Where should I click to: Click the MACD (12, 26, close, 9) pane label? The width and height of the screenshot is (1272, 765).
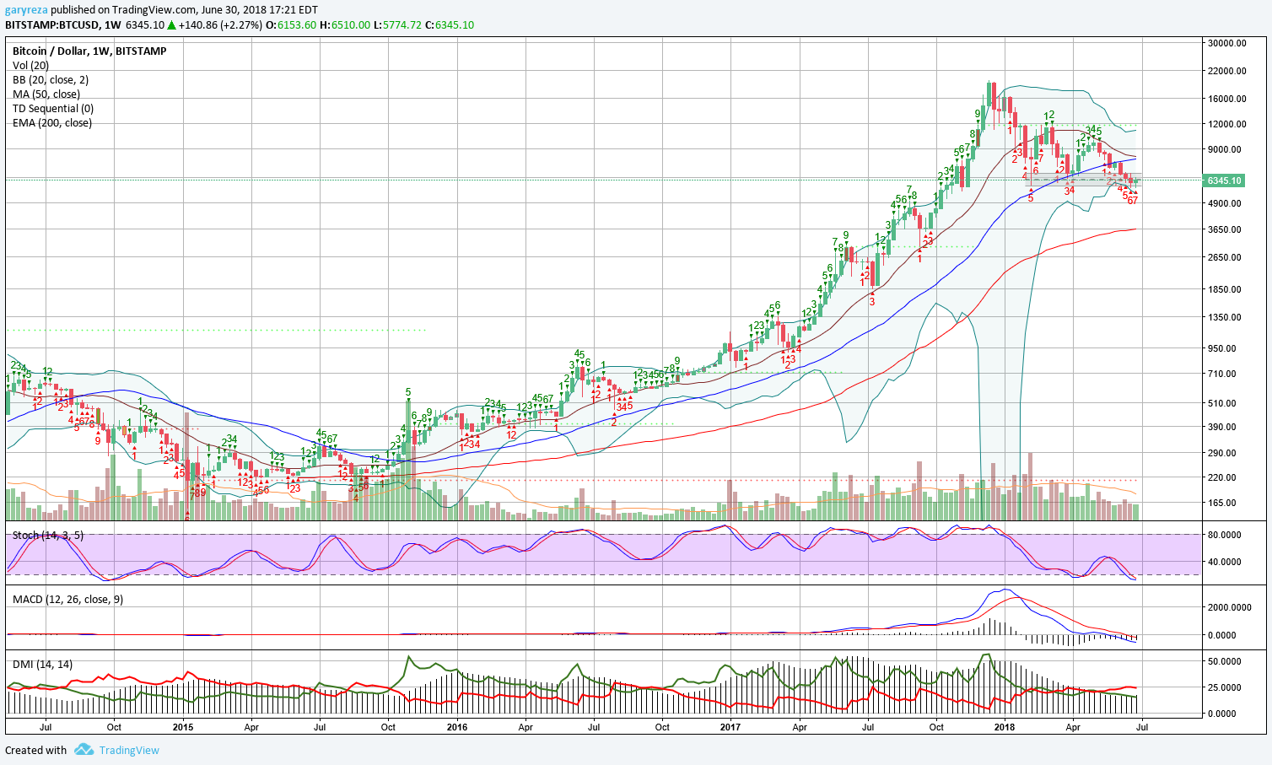point(67,600)
